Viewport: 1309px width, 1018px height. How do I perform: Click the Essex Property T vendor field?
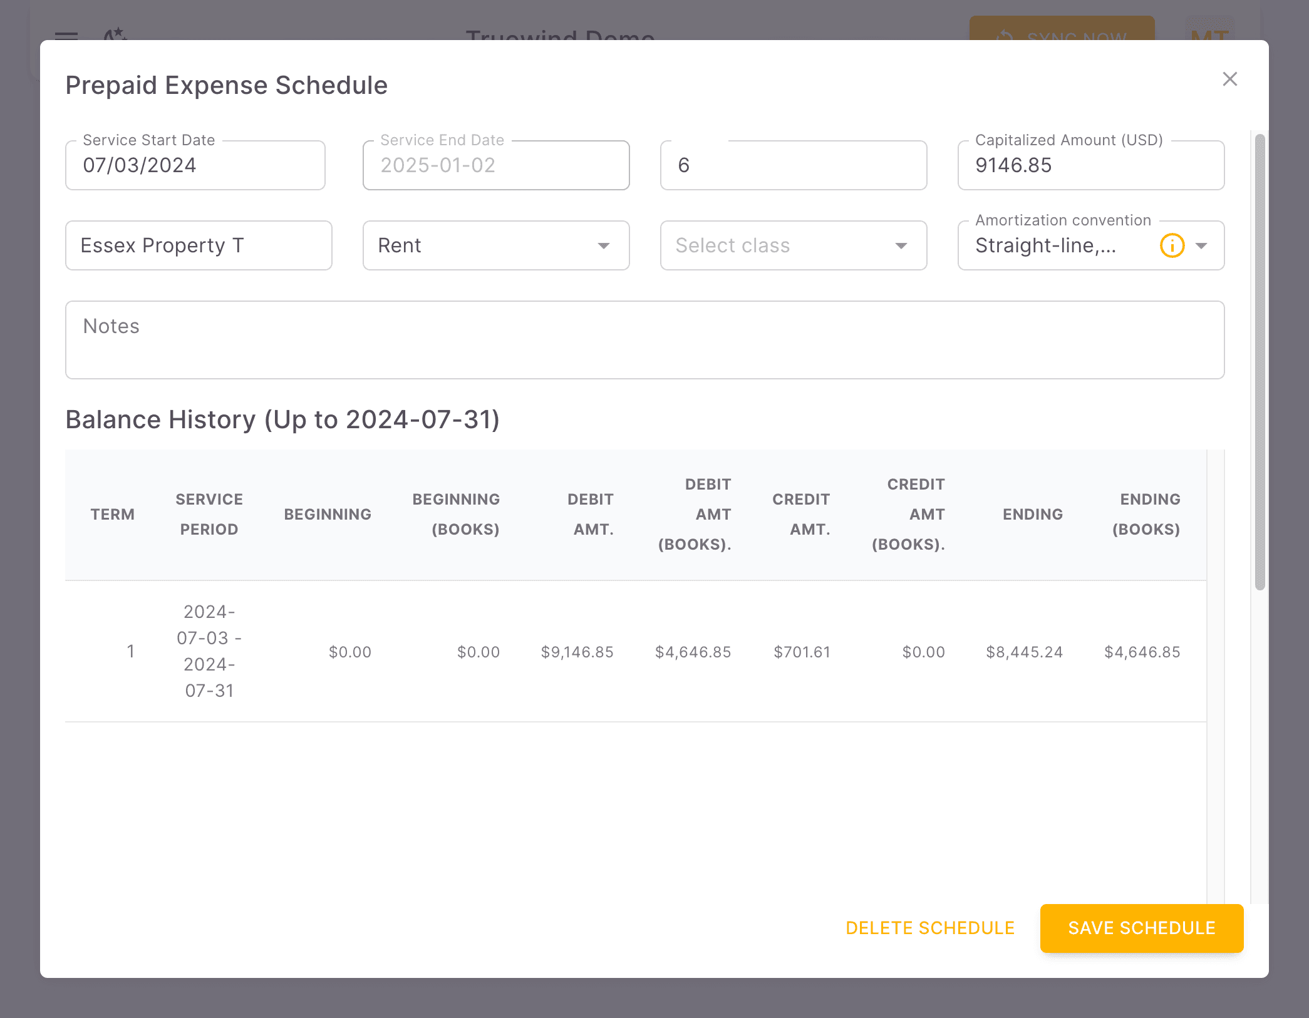point(199,245)
